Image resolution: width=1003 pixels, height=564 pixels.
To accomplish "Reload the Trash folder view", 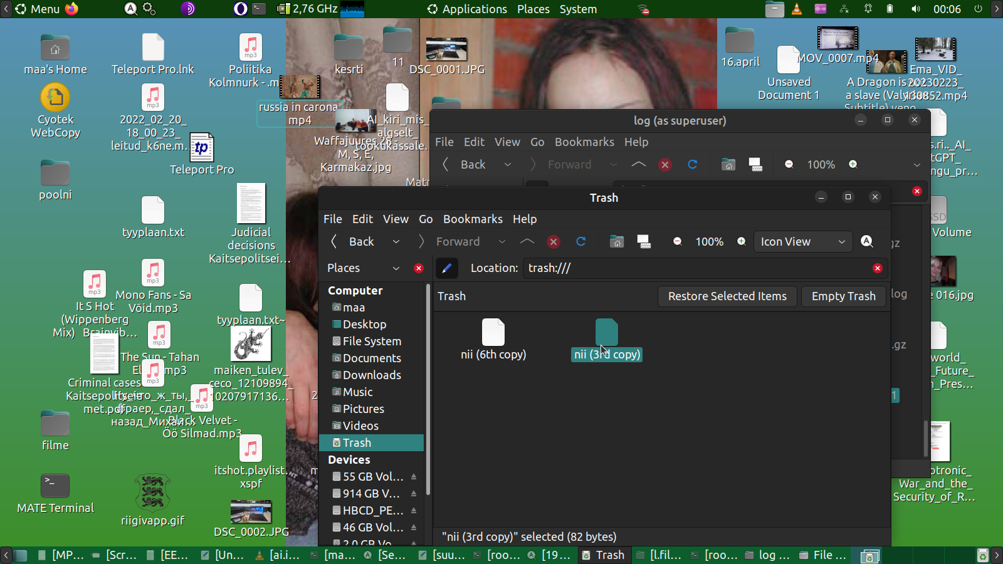I will [x=581, y=242].
